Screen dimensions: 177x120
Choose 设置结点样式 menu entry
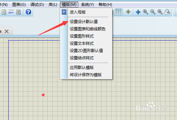[86, 58]
